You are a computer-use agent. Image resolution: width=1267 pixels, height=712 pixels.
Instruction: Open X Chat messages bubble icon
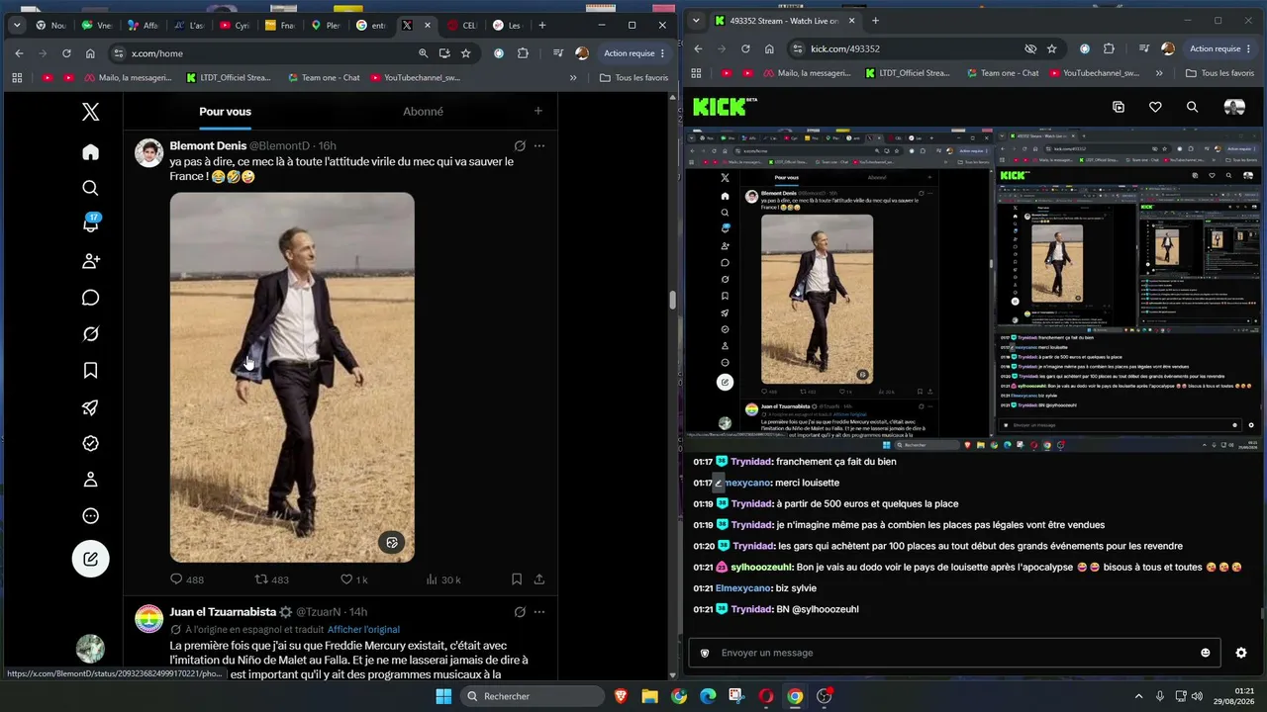(x=90, y=298)
